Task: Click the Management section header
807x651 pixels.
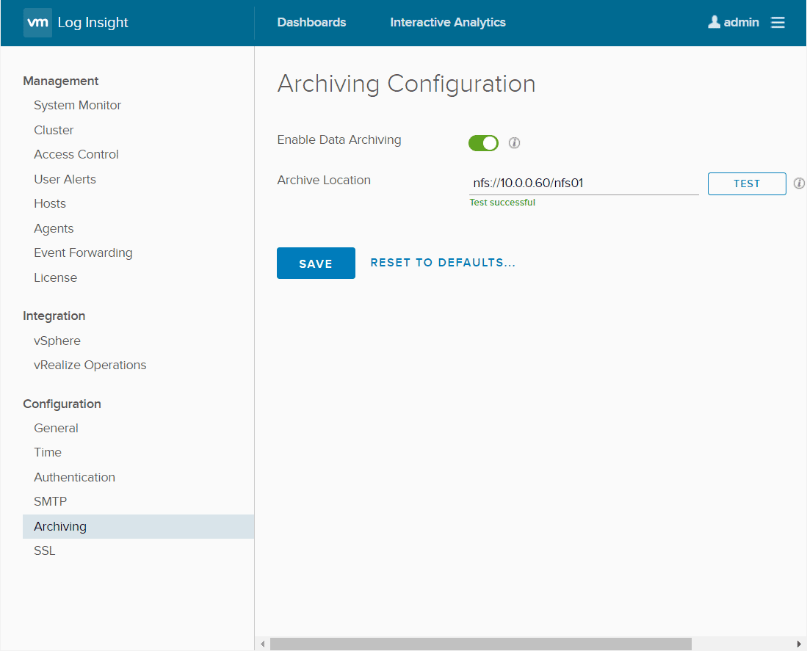Action: [61, 81]
